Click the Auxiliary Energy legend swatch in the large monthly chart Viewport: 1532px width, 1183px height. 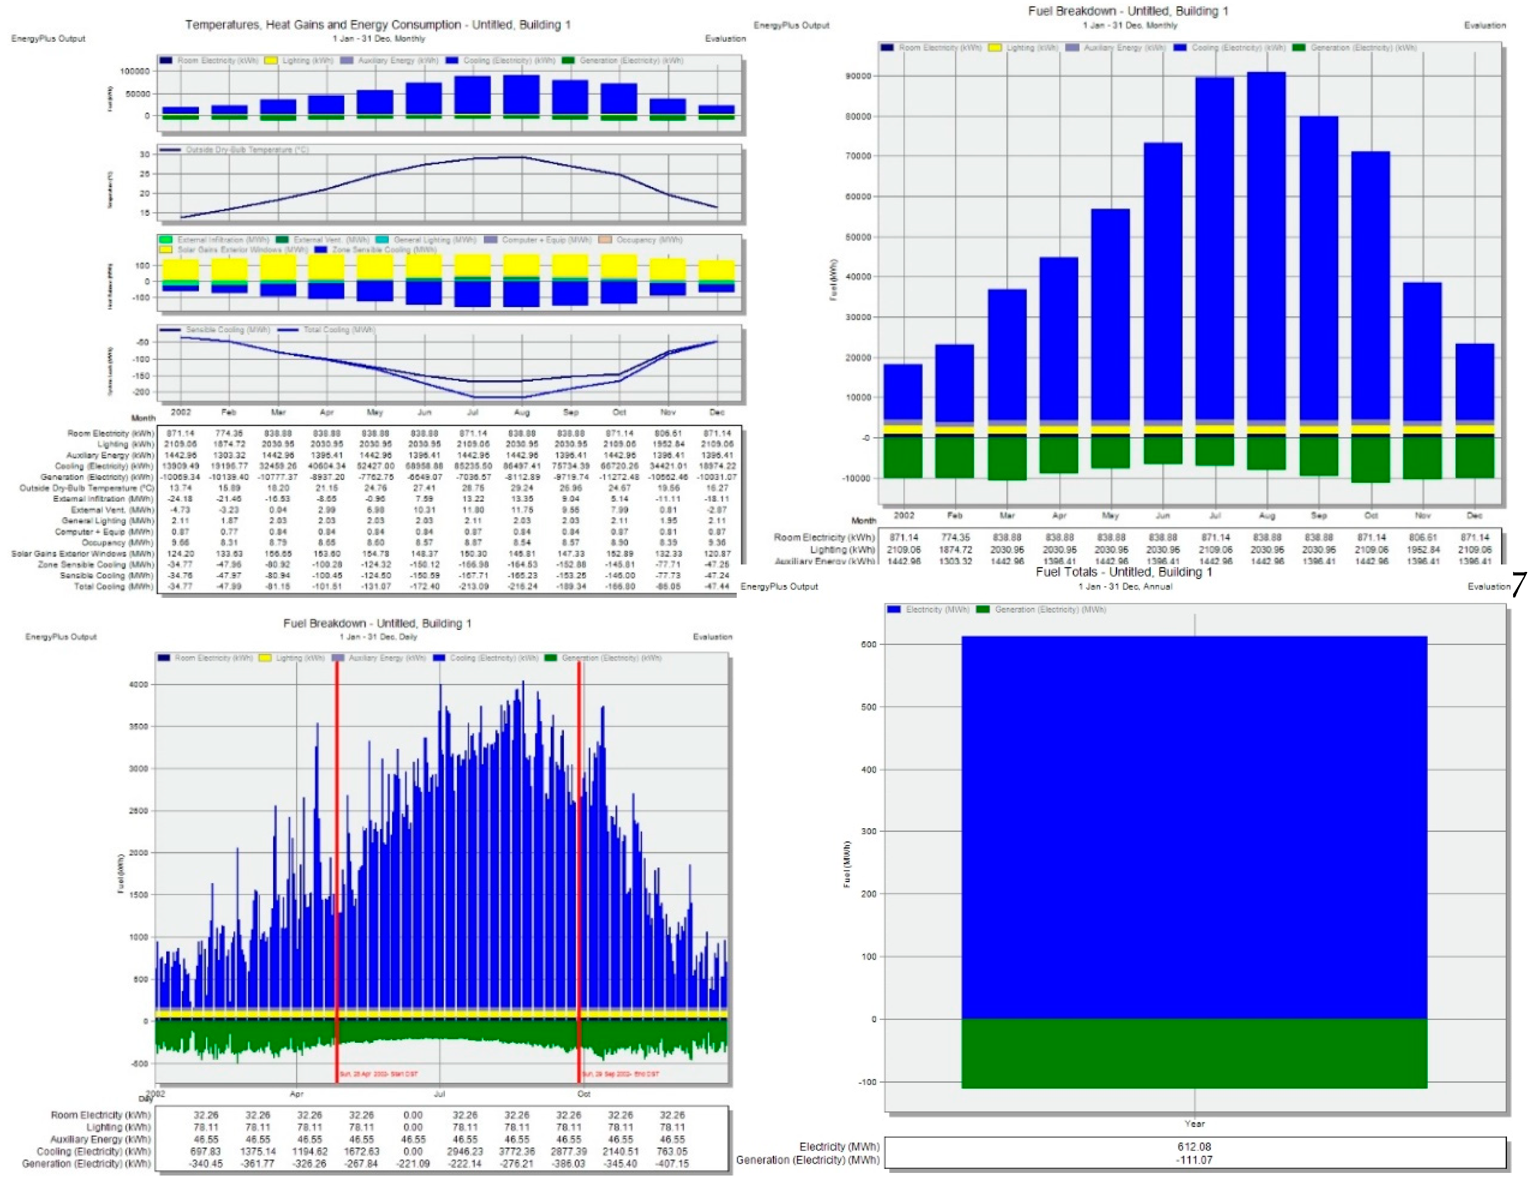(x=1072, y=47)
